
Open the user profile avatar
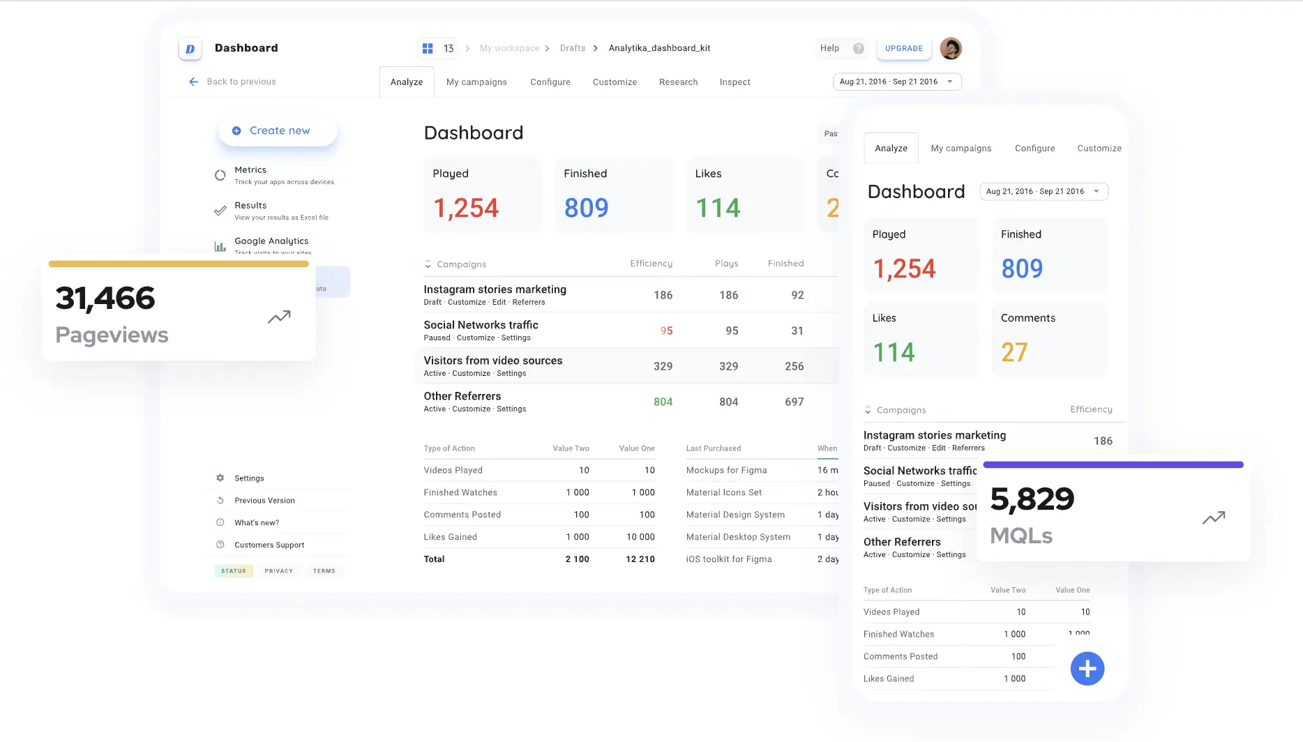950,48
